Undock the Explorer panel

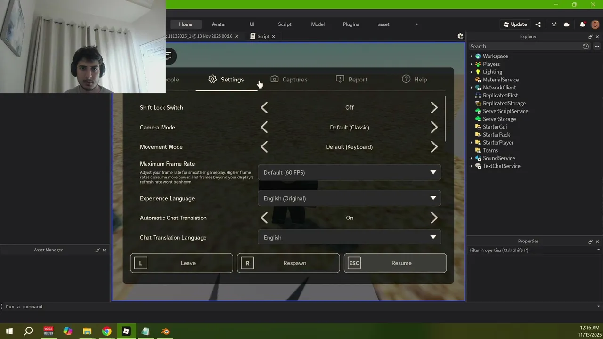point(590,37)
